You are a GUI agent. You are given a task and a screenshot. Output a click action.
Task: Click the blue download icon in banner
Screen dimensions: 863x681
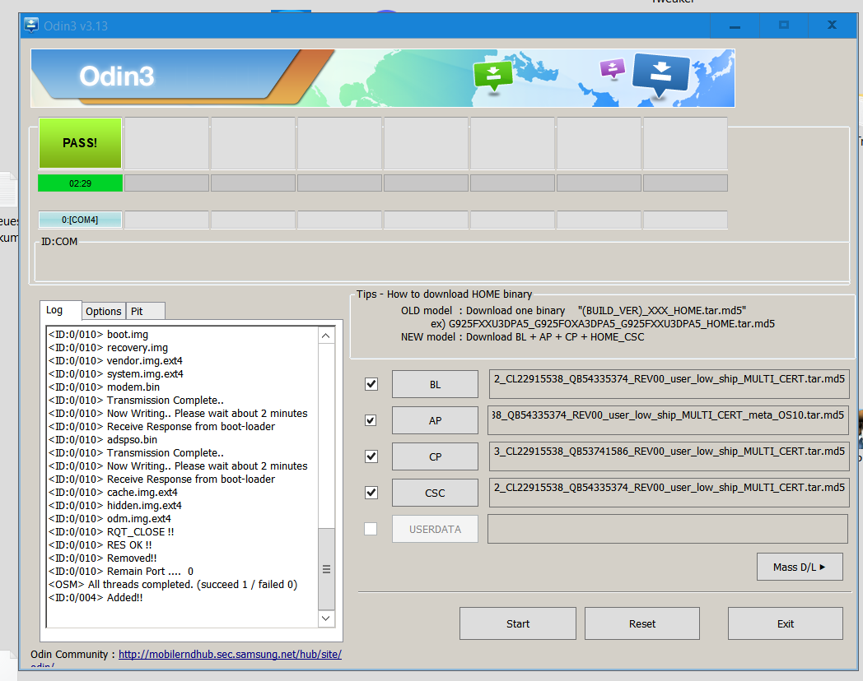point(660,75)
